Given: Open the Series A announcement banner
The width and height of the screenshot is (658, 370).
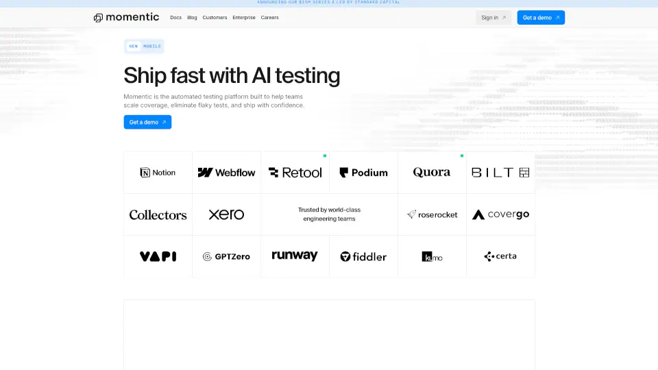Looking at the screenshot, I should [x=329, y=3].
